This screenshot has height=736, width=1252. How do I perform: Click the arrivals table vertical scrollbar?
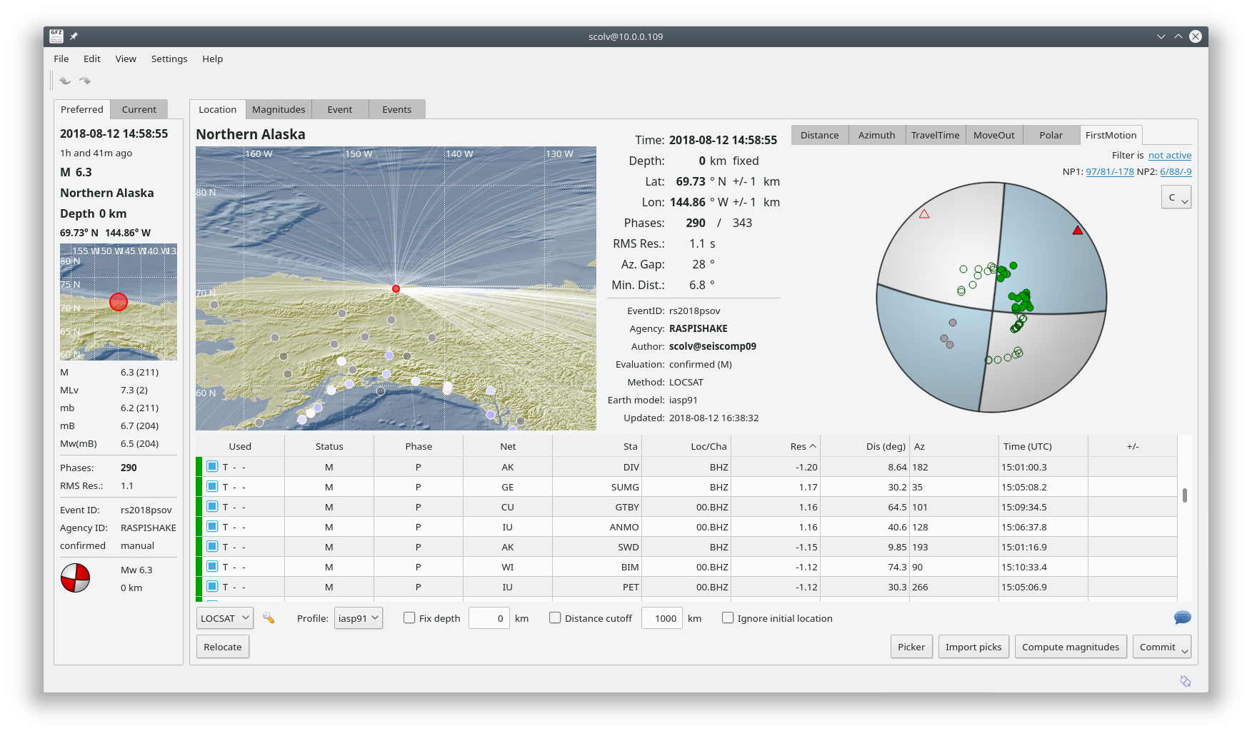pyautogui.click(x=1185, y=495)
